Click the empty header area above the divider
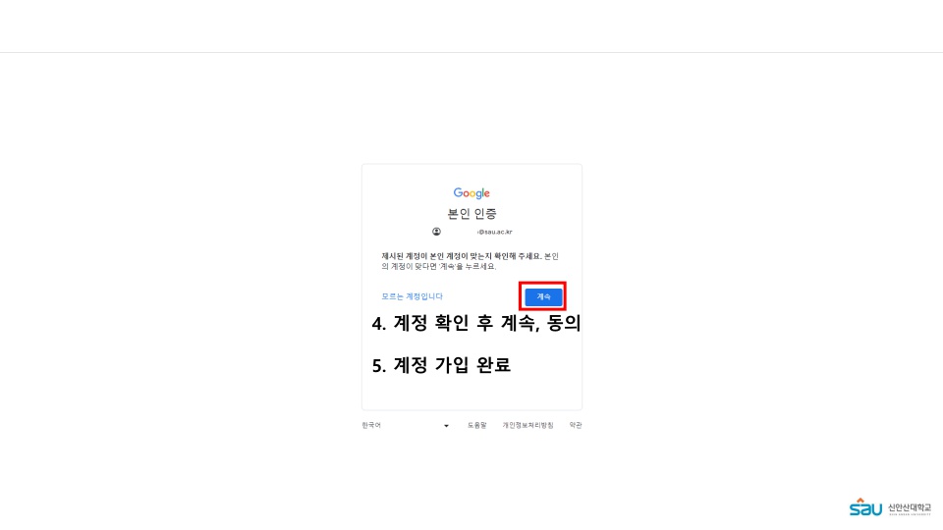Screen dimensions: 943x530 pyautogui.click(x=471, y=26)
